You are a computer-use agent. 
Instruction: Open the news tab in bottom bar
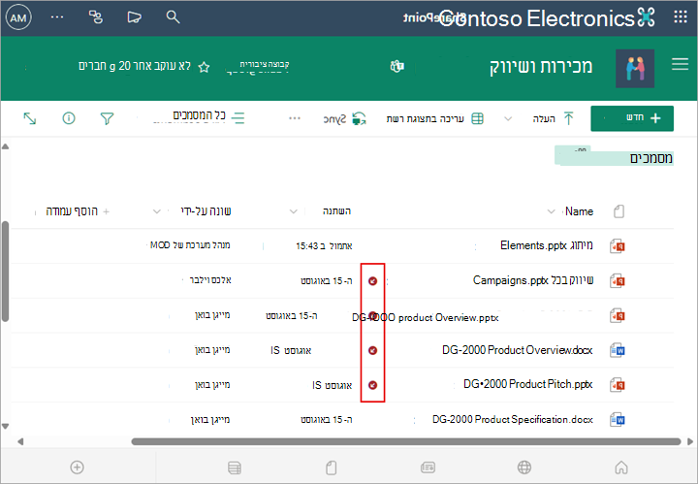428,468
